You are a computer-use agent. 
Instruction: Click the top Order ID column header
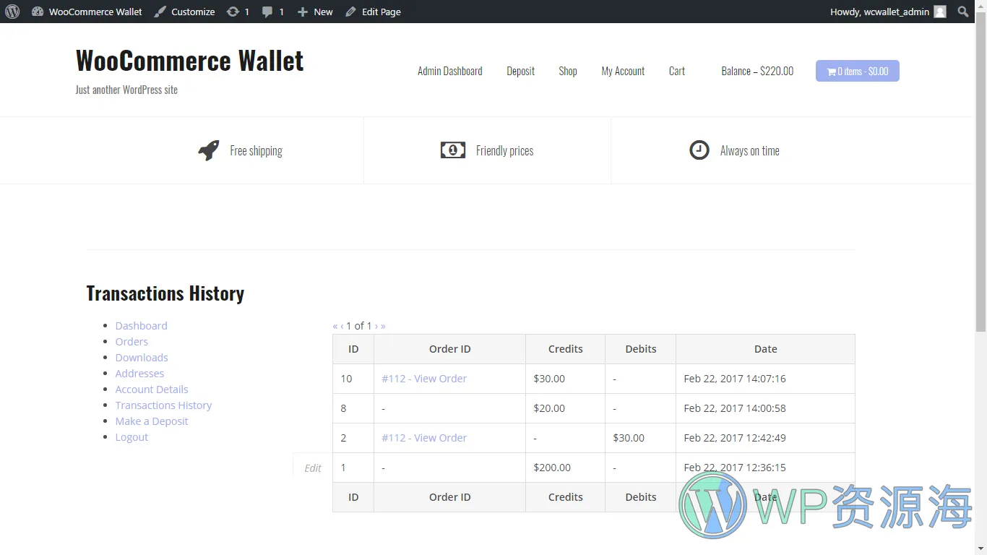pyautogui.click(x=449, y=349)
